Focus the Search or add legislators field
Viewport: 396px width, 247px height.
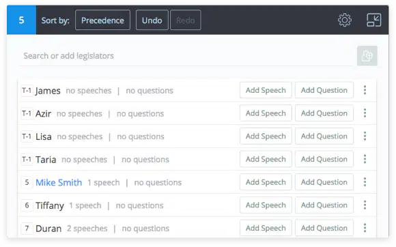tap(186, 56)
